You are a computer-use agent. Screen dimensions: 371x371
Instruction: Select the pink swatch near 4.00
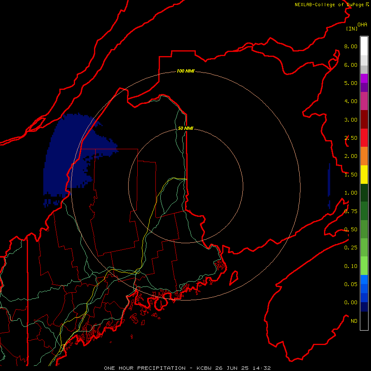(364, 101)
